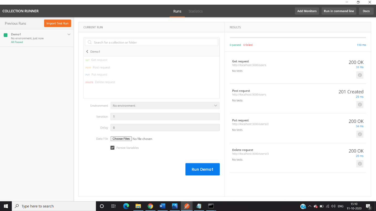This screenshot has width=376, height=211.
Task: Open Google Chrome from the taskbar
Action: tap(150, 206)
